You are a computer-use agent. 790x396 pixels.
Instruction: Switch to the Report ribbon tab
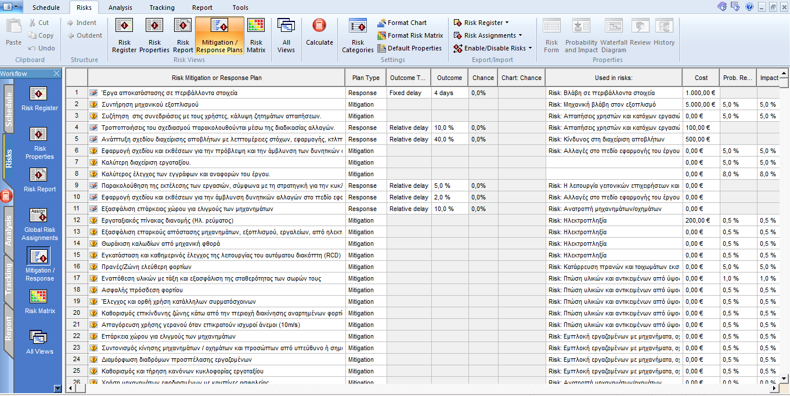(x=203, y=8)
